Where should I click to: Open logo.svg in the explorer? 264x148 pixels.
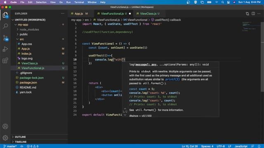27,58
